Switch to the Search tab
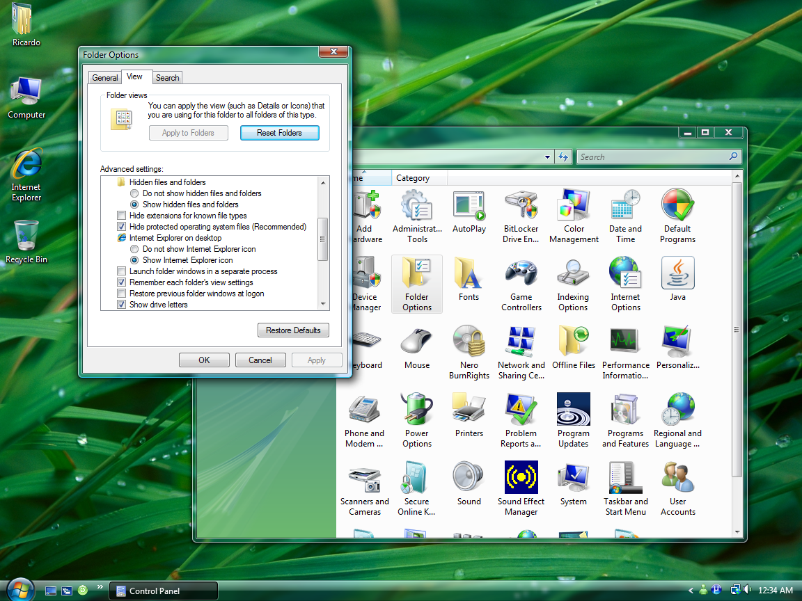Screen dimensions: 802x601 (x=167, y=77)
